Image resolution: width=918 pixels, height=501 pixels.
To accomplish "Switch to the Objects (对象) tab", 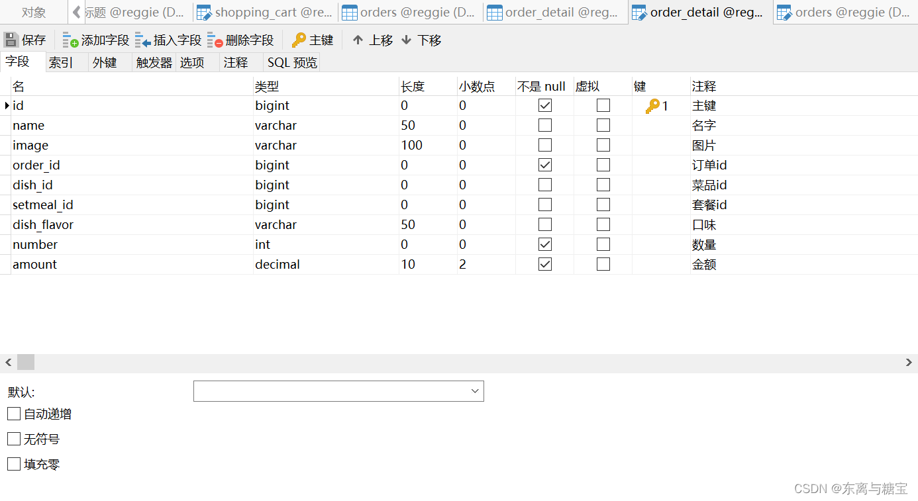I will [x=34, y=12].
